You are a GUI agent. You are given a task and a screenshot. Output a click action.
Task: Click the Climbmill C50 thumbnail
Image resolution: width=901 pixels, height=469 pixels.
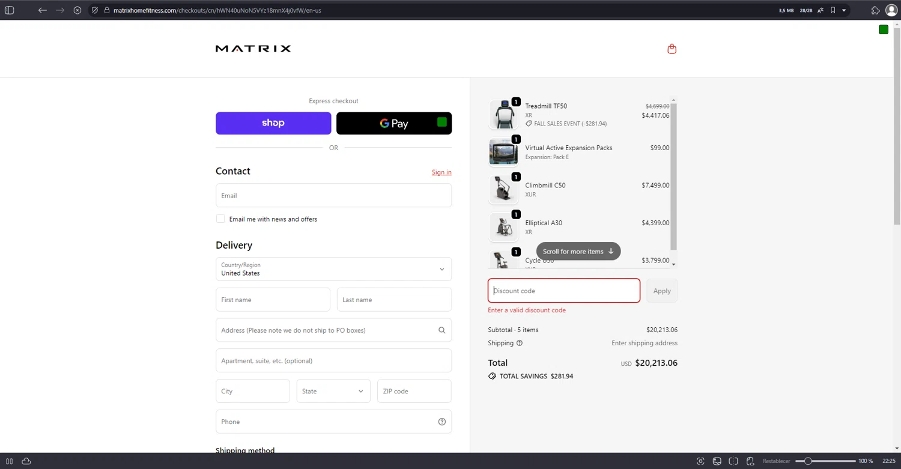503,190
